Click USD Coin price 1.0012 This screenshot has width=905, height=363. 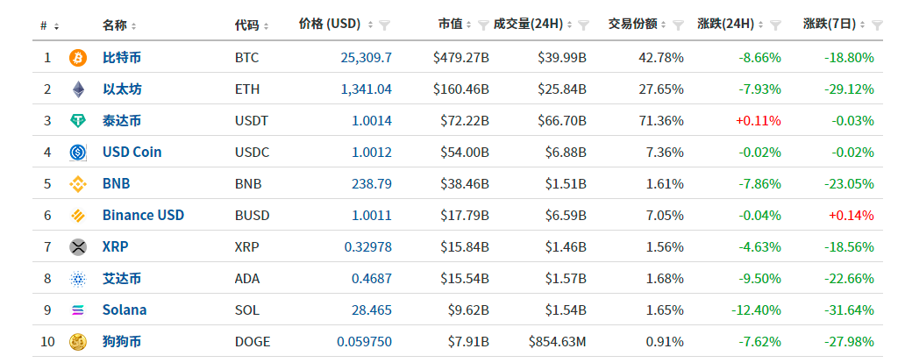(x=372, y=153)
